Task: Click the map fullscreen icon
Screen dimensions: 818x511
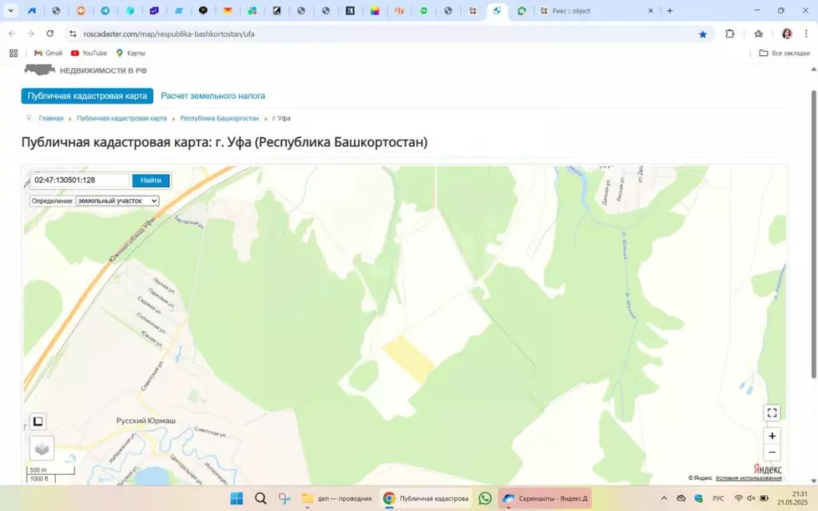Action: (x=772, y=413)
